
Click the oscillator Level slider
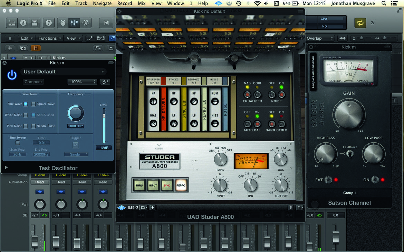[x=104, y=126]
